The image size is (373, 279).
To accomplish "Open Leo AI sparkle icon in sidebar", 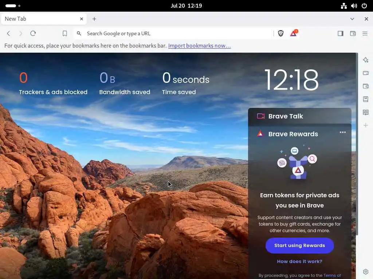I will tap(366, 60).
